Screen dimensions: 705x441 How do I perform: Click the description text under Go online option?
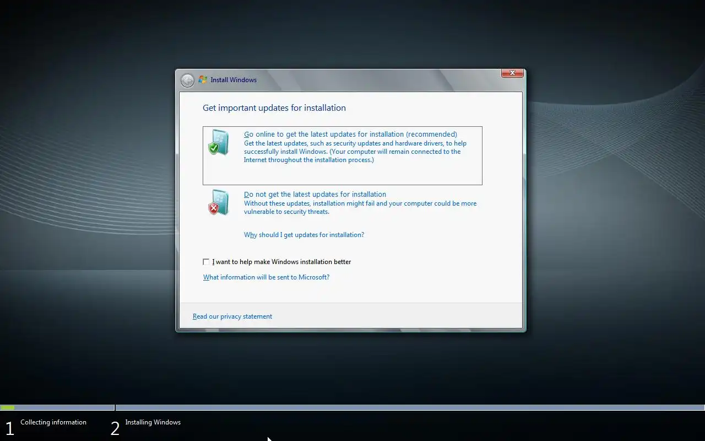pyautogui.click(x=355, y=152)
